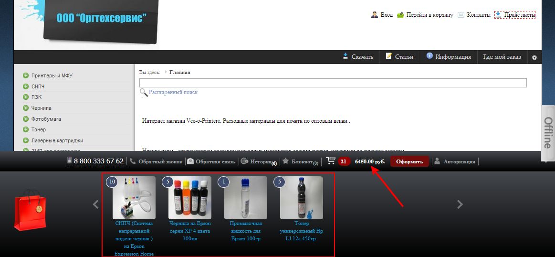Open the Информация menu item
This screenshot has height=257, width=555.
tap(453, 57)
